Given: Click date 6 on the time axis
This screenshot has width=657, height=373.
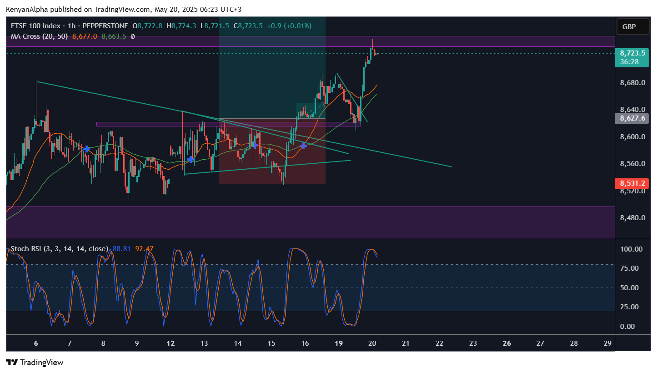Looking at the screenshot, I should (36, 343).
